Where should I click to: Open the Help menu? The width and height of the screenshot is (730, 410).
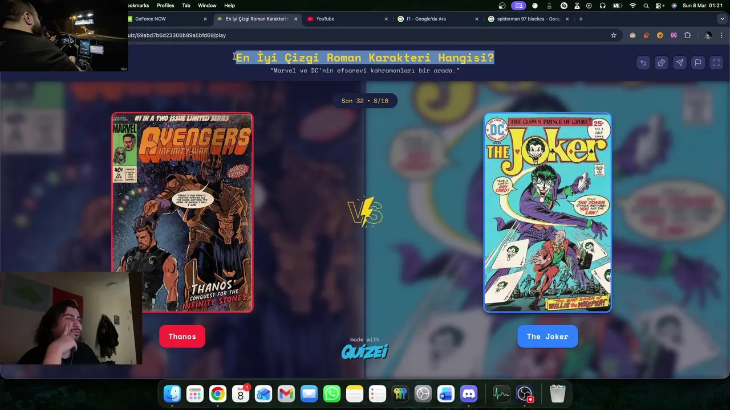(x=229, y=5)
